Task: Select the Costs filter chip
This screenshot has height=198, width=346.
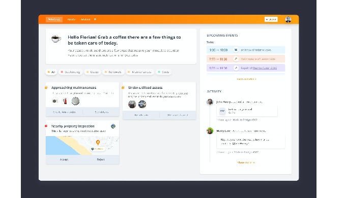Action: (164, 72)
